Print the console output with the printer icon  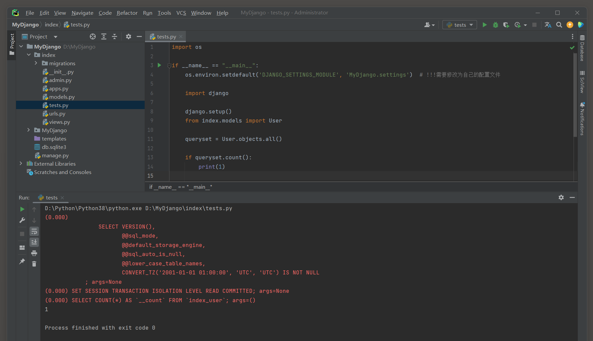[x=34, y=253]
